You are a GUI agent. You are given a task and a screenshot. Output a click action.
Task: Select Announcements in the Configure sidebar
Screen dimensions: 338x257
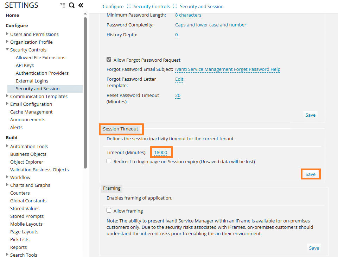point(27,120)
